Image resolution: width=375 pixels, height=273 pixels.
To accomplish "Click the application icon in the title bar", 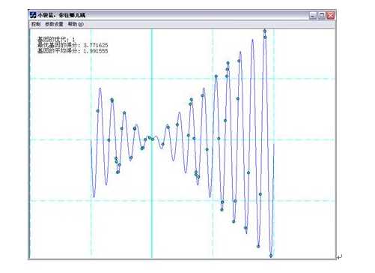I will click(x=33, y=15).
